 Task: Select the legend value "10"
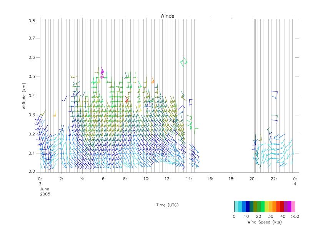coord(246,216)
